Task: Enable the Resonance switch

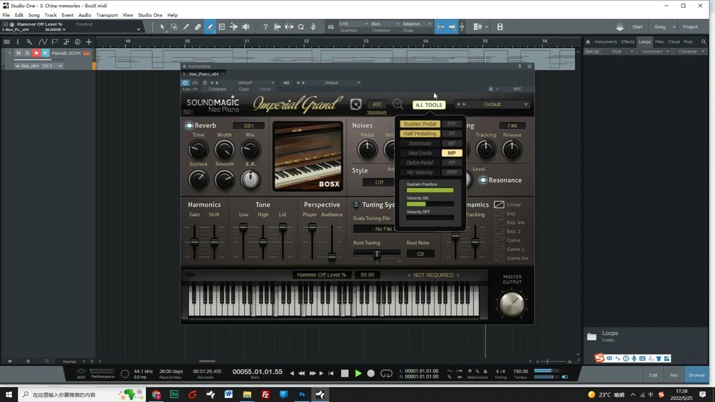Action: tap(483, 180)
